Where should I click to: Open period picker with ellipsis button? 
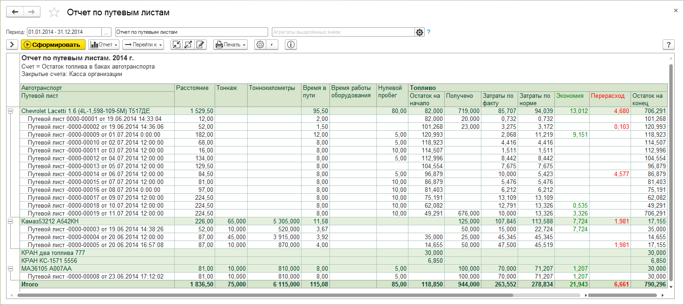[x=107, y=32]
